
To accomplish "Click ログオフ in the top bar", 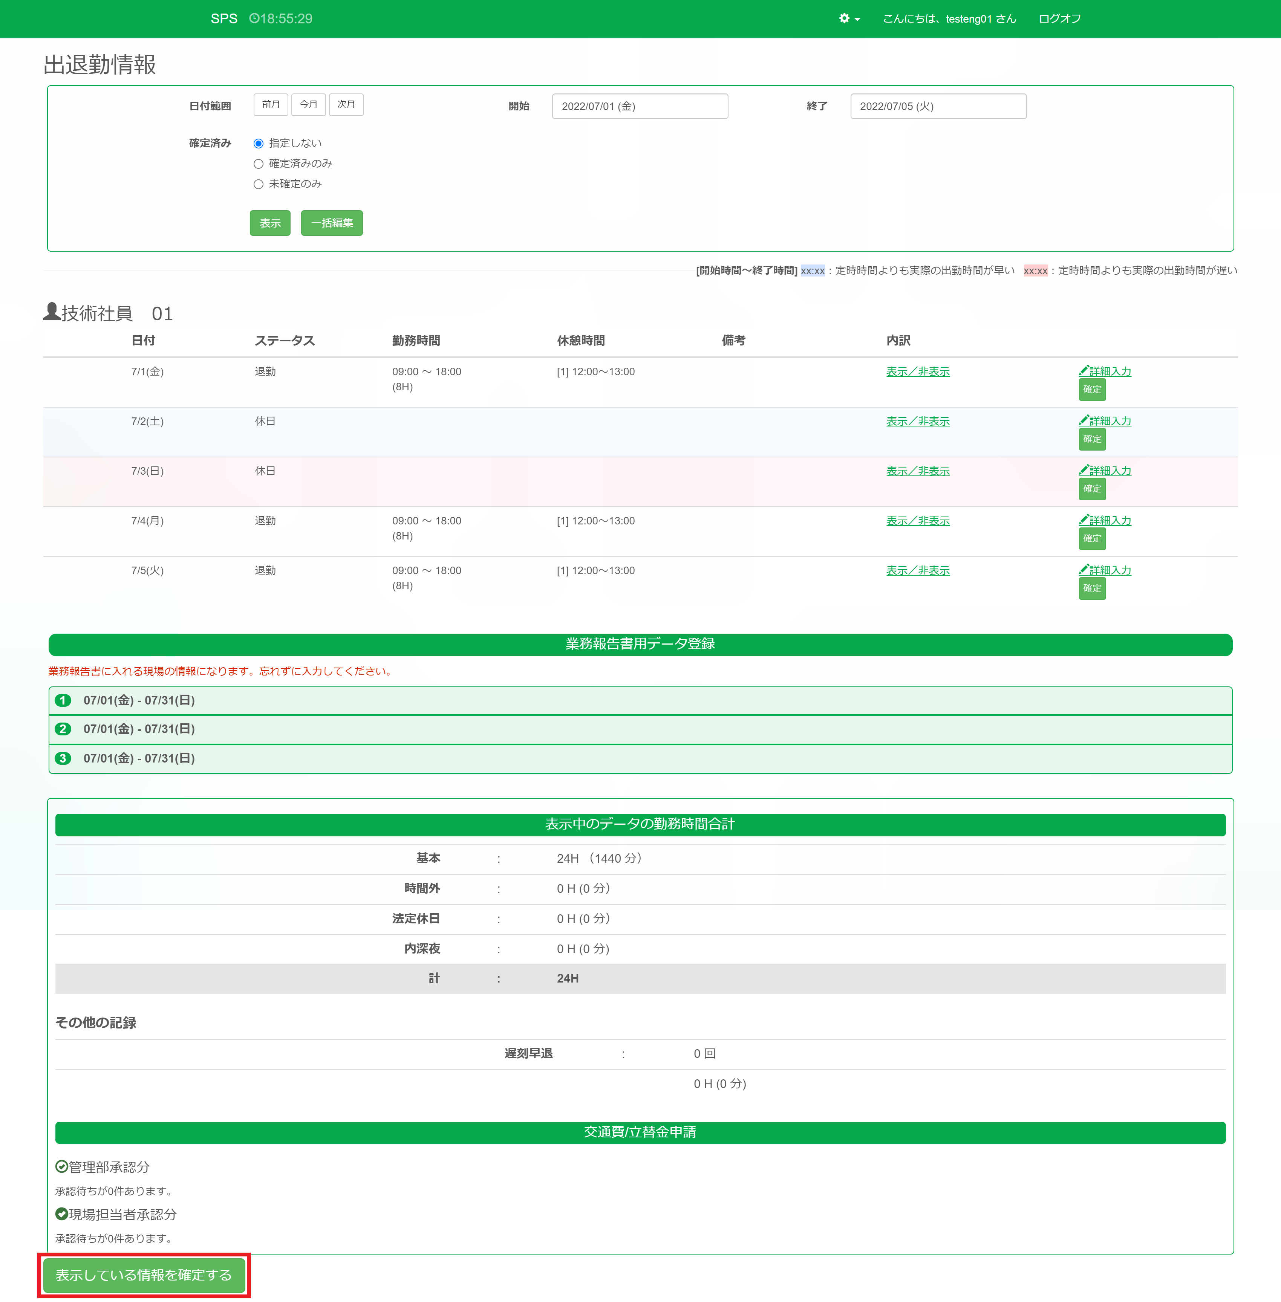I will point(1059,19).
